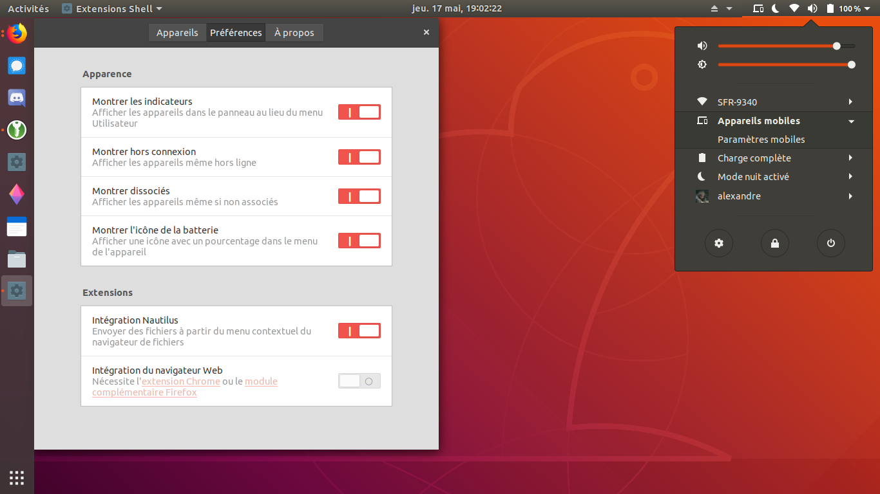
Task: Collapse the Appareils mobiles section
Action: (774, 121)
